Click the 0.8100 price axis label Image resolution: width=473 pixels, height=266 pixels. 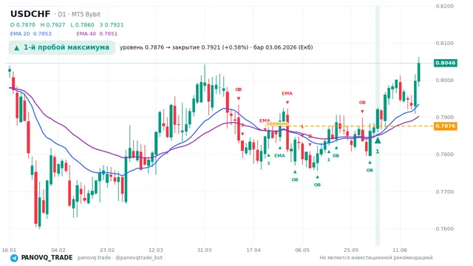(x=445, y=43)
